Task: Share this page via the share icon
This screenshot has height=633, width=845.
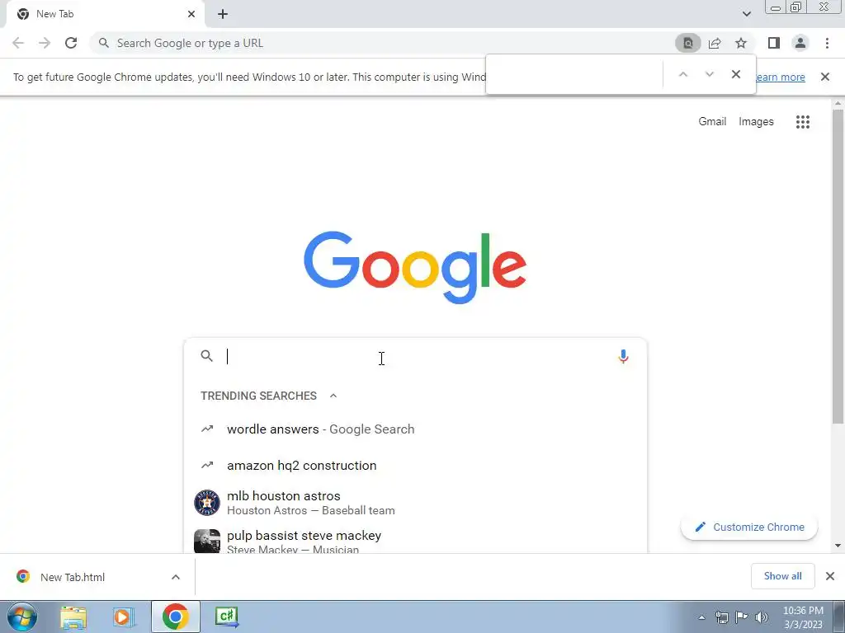Action: click(x=715, y=43)
